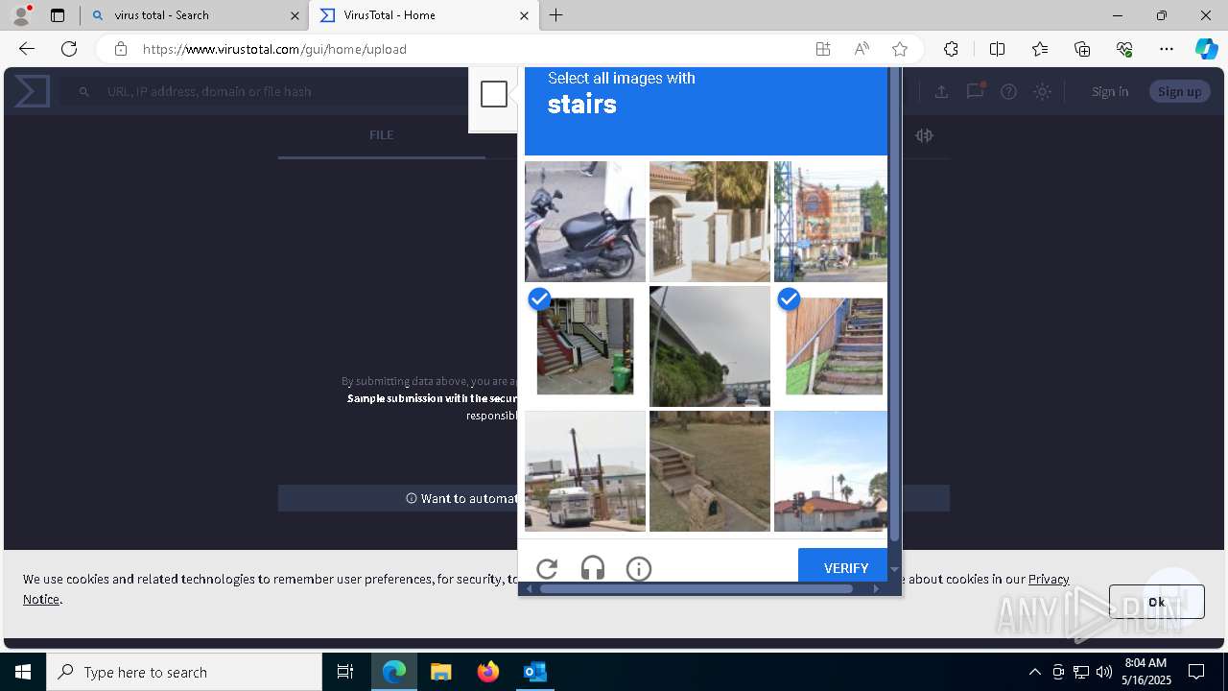
Task: Click the taskbar search box
Action: pyautogui.click(x=184, y=672)
